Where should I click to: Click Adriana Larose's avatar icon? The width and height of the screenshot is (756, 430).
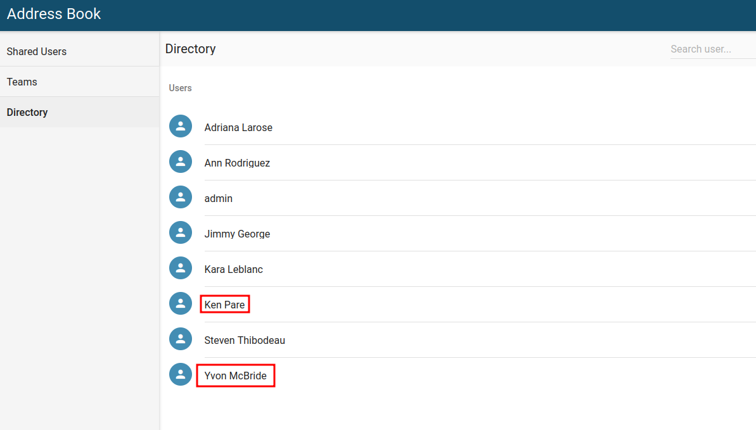coord(181,126)
